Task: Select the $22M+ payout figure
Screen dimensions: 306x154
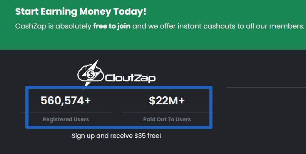Action: coord(167,100)
